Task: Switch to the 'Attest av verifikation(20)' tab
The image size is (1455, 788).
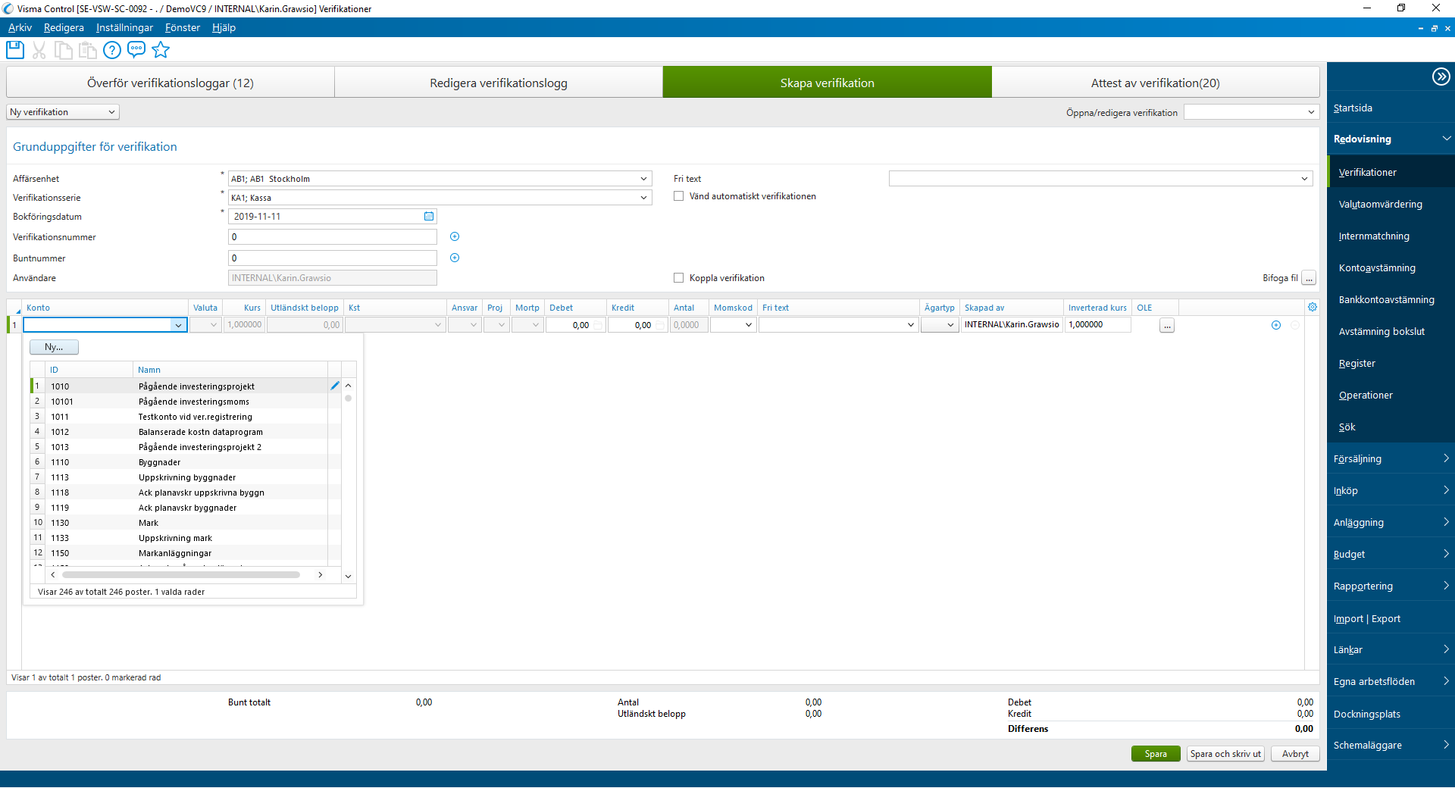Action: click(1154, 82)
